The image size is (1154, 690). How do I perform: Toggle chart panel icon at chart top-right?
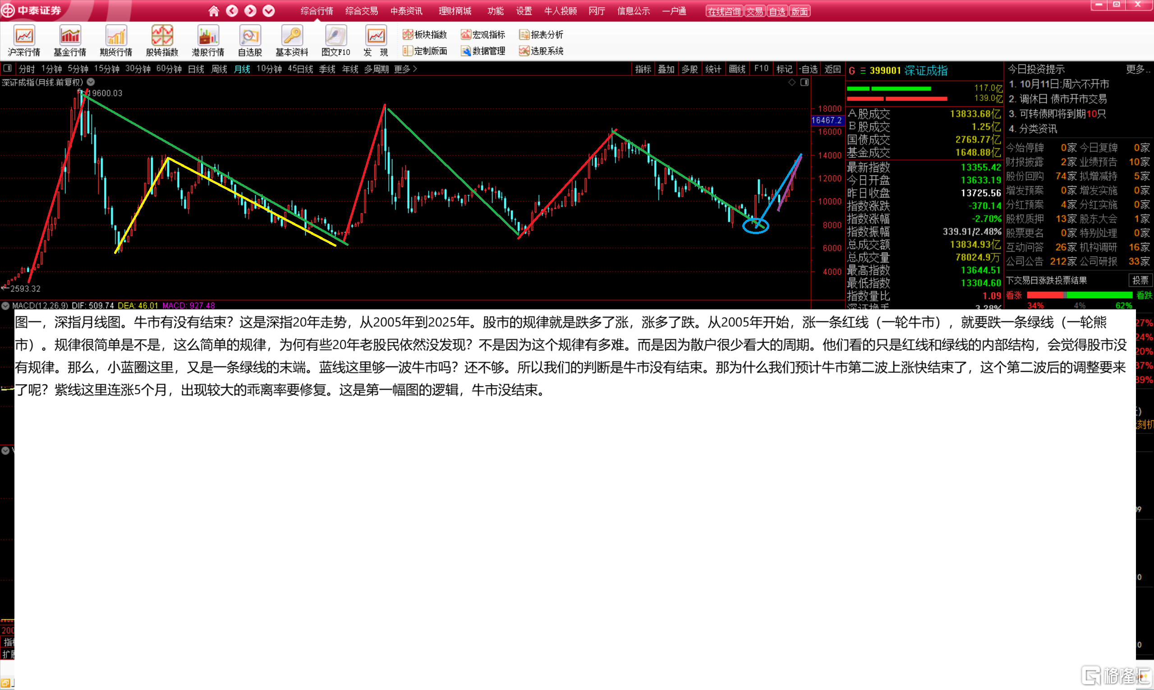(805, 82)
